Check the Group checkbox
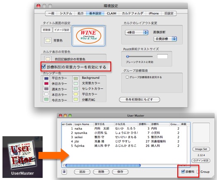The height and width of the screenshot is (180, 217). coord(198,172)
